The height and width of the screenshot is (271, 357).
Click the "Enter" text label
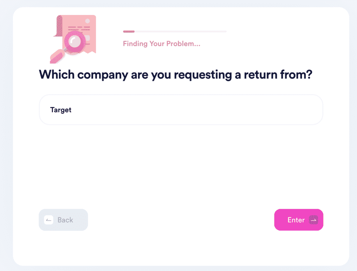click(x=296, y=220)
